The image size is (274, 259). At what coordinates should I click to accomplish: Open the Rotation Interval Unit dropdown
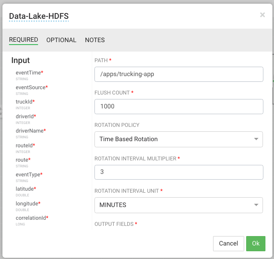179,205
